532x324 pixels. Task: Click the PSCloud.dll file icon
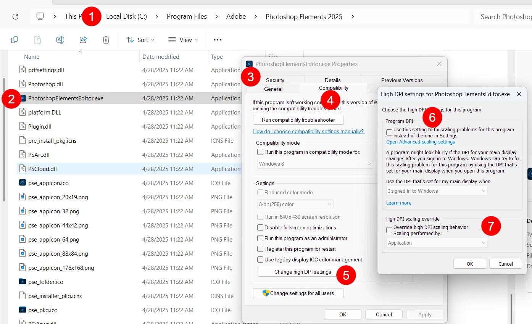(x=23, y=169)
